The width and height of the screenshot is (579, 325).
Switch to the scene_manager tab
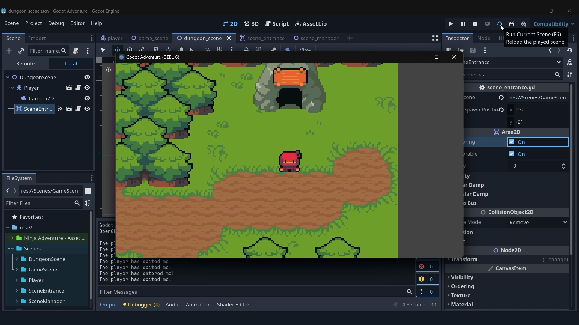[x=316, y=38]
